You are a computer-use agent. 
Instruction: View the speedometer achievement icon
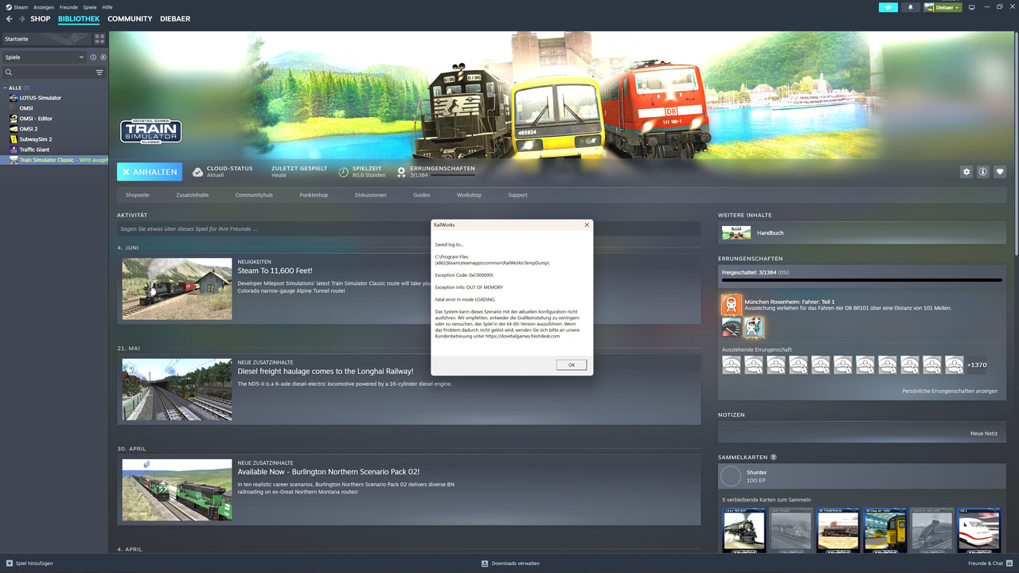732,327
